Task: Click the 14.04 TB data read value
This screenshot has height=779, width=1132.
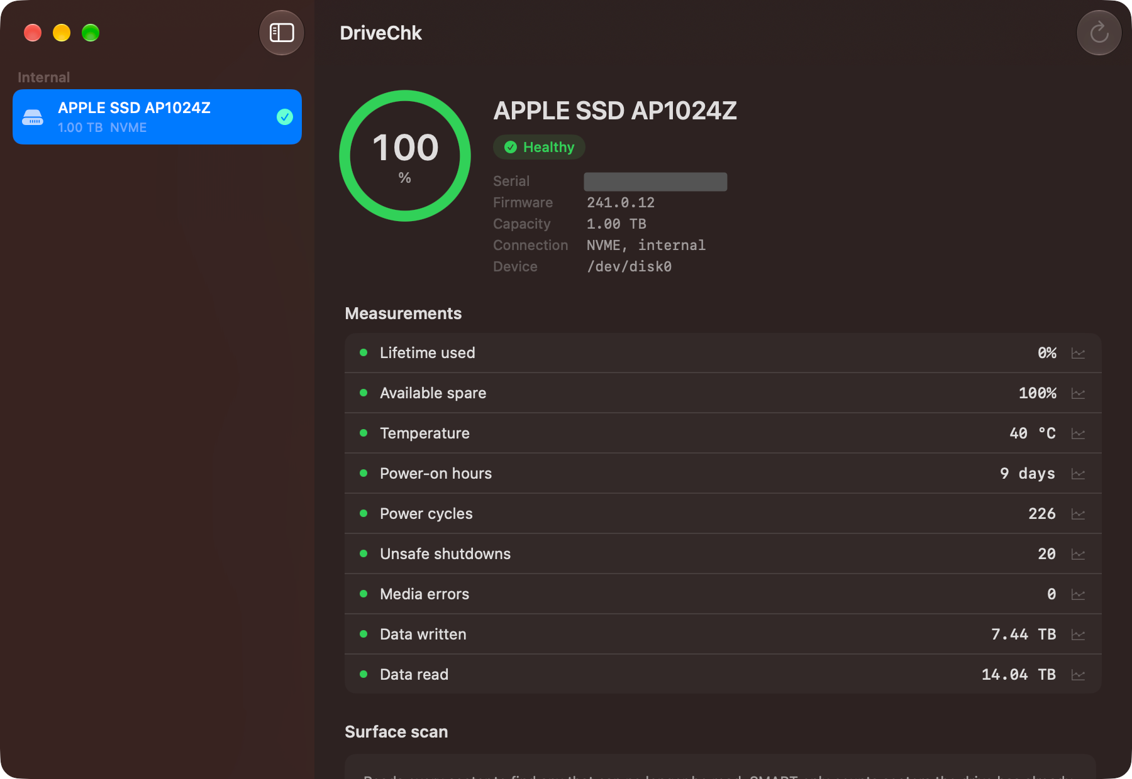Action: (x=1019, y=675)
